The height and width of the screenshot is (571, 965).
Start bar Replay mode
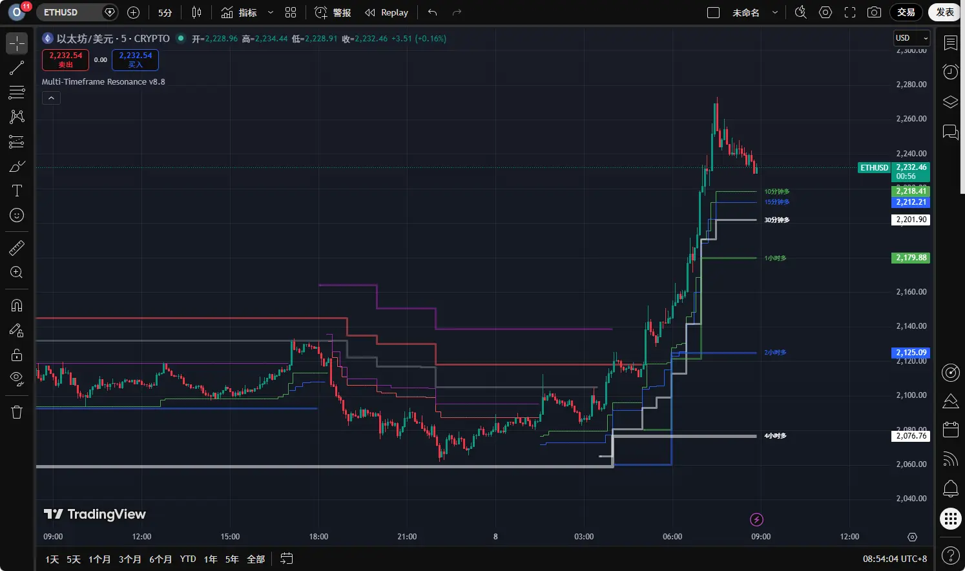(x=386, y=12)
